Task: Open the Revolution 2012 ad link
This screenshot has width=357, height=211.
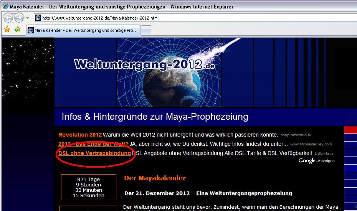Action: coord(80,135)
